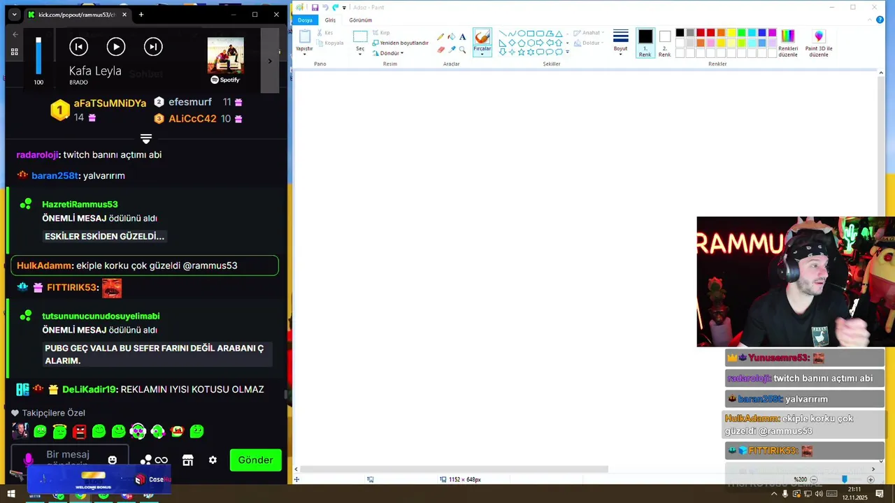This screenshot has width=895, height=503.
Task: Open Paint help question mark icon
Action: click(x=880, y=20)
